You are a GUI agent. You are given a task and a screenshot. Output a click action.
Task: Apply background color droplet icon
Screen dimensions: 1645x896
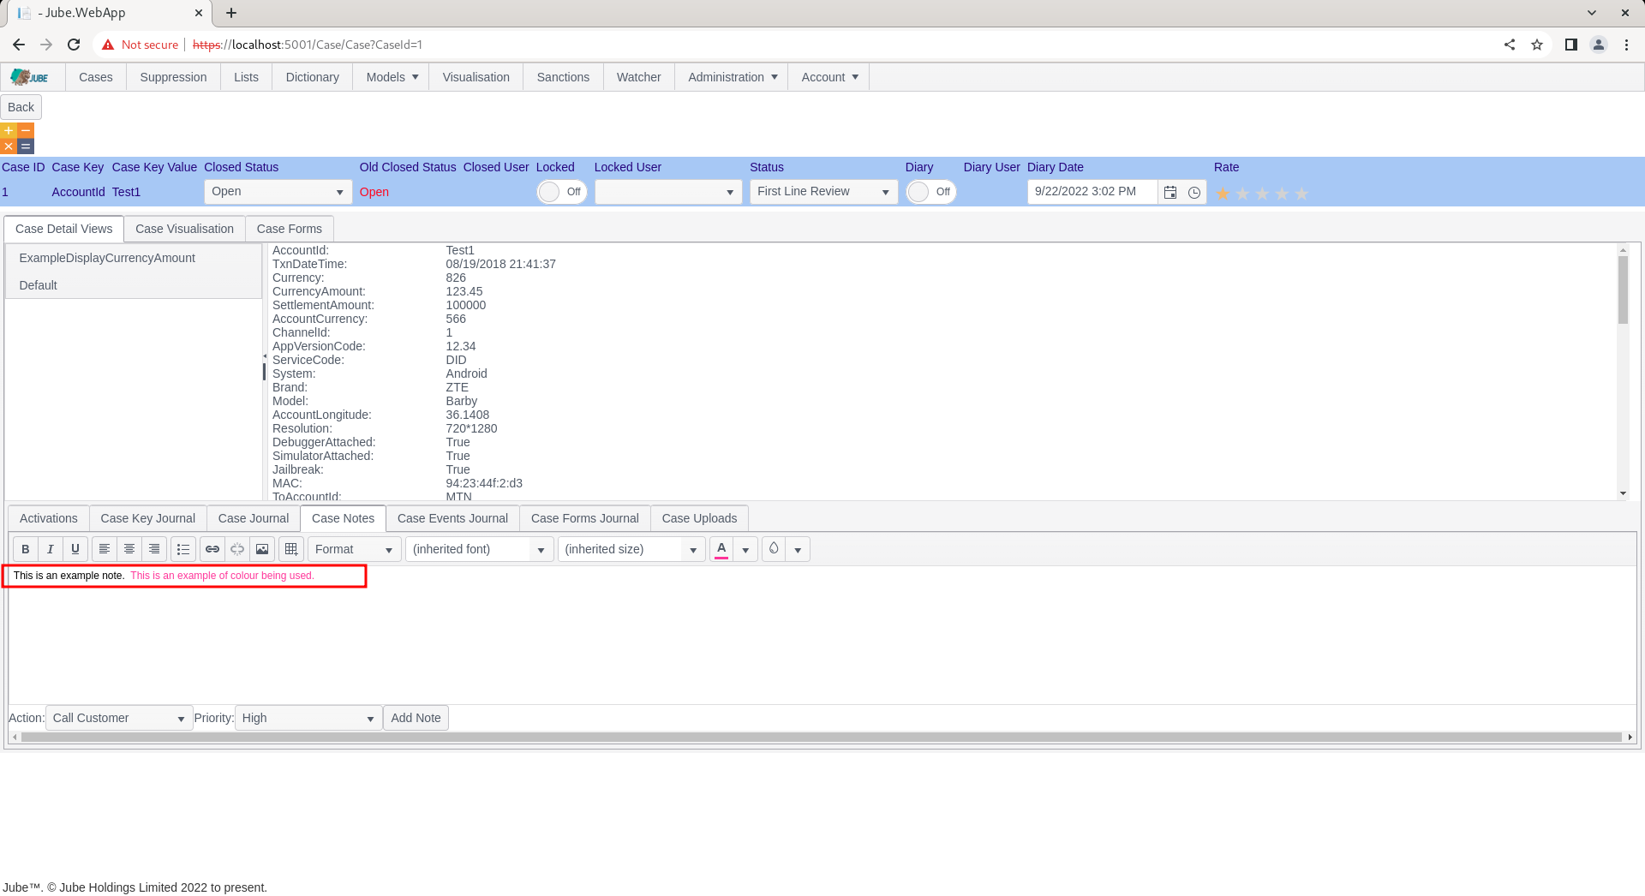(774, 549)
